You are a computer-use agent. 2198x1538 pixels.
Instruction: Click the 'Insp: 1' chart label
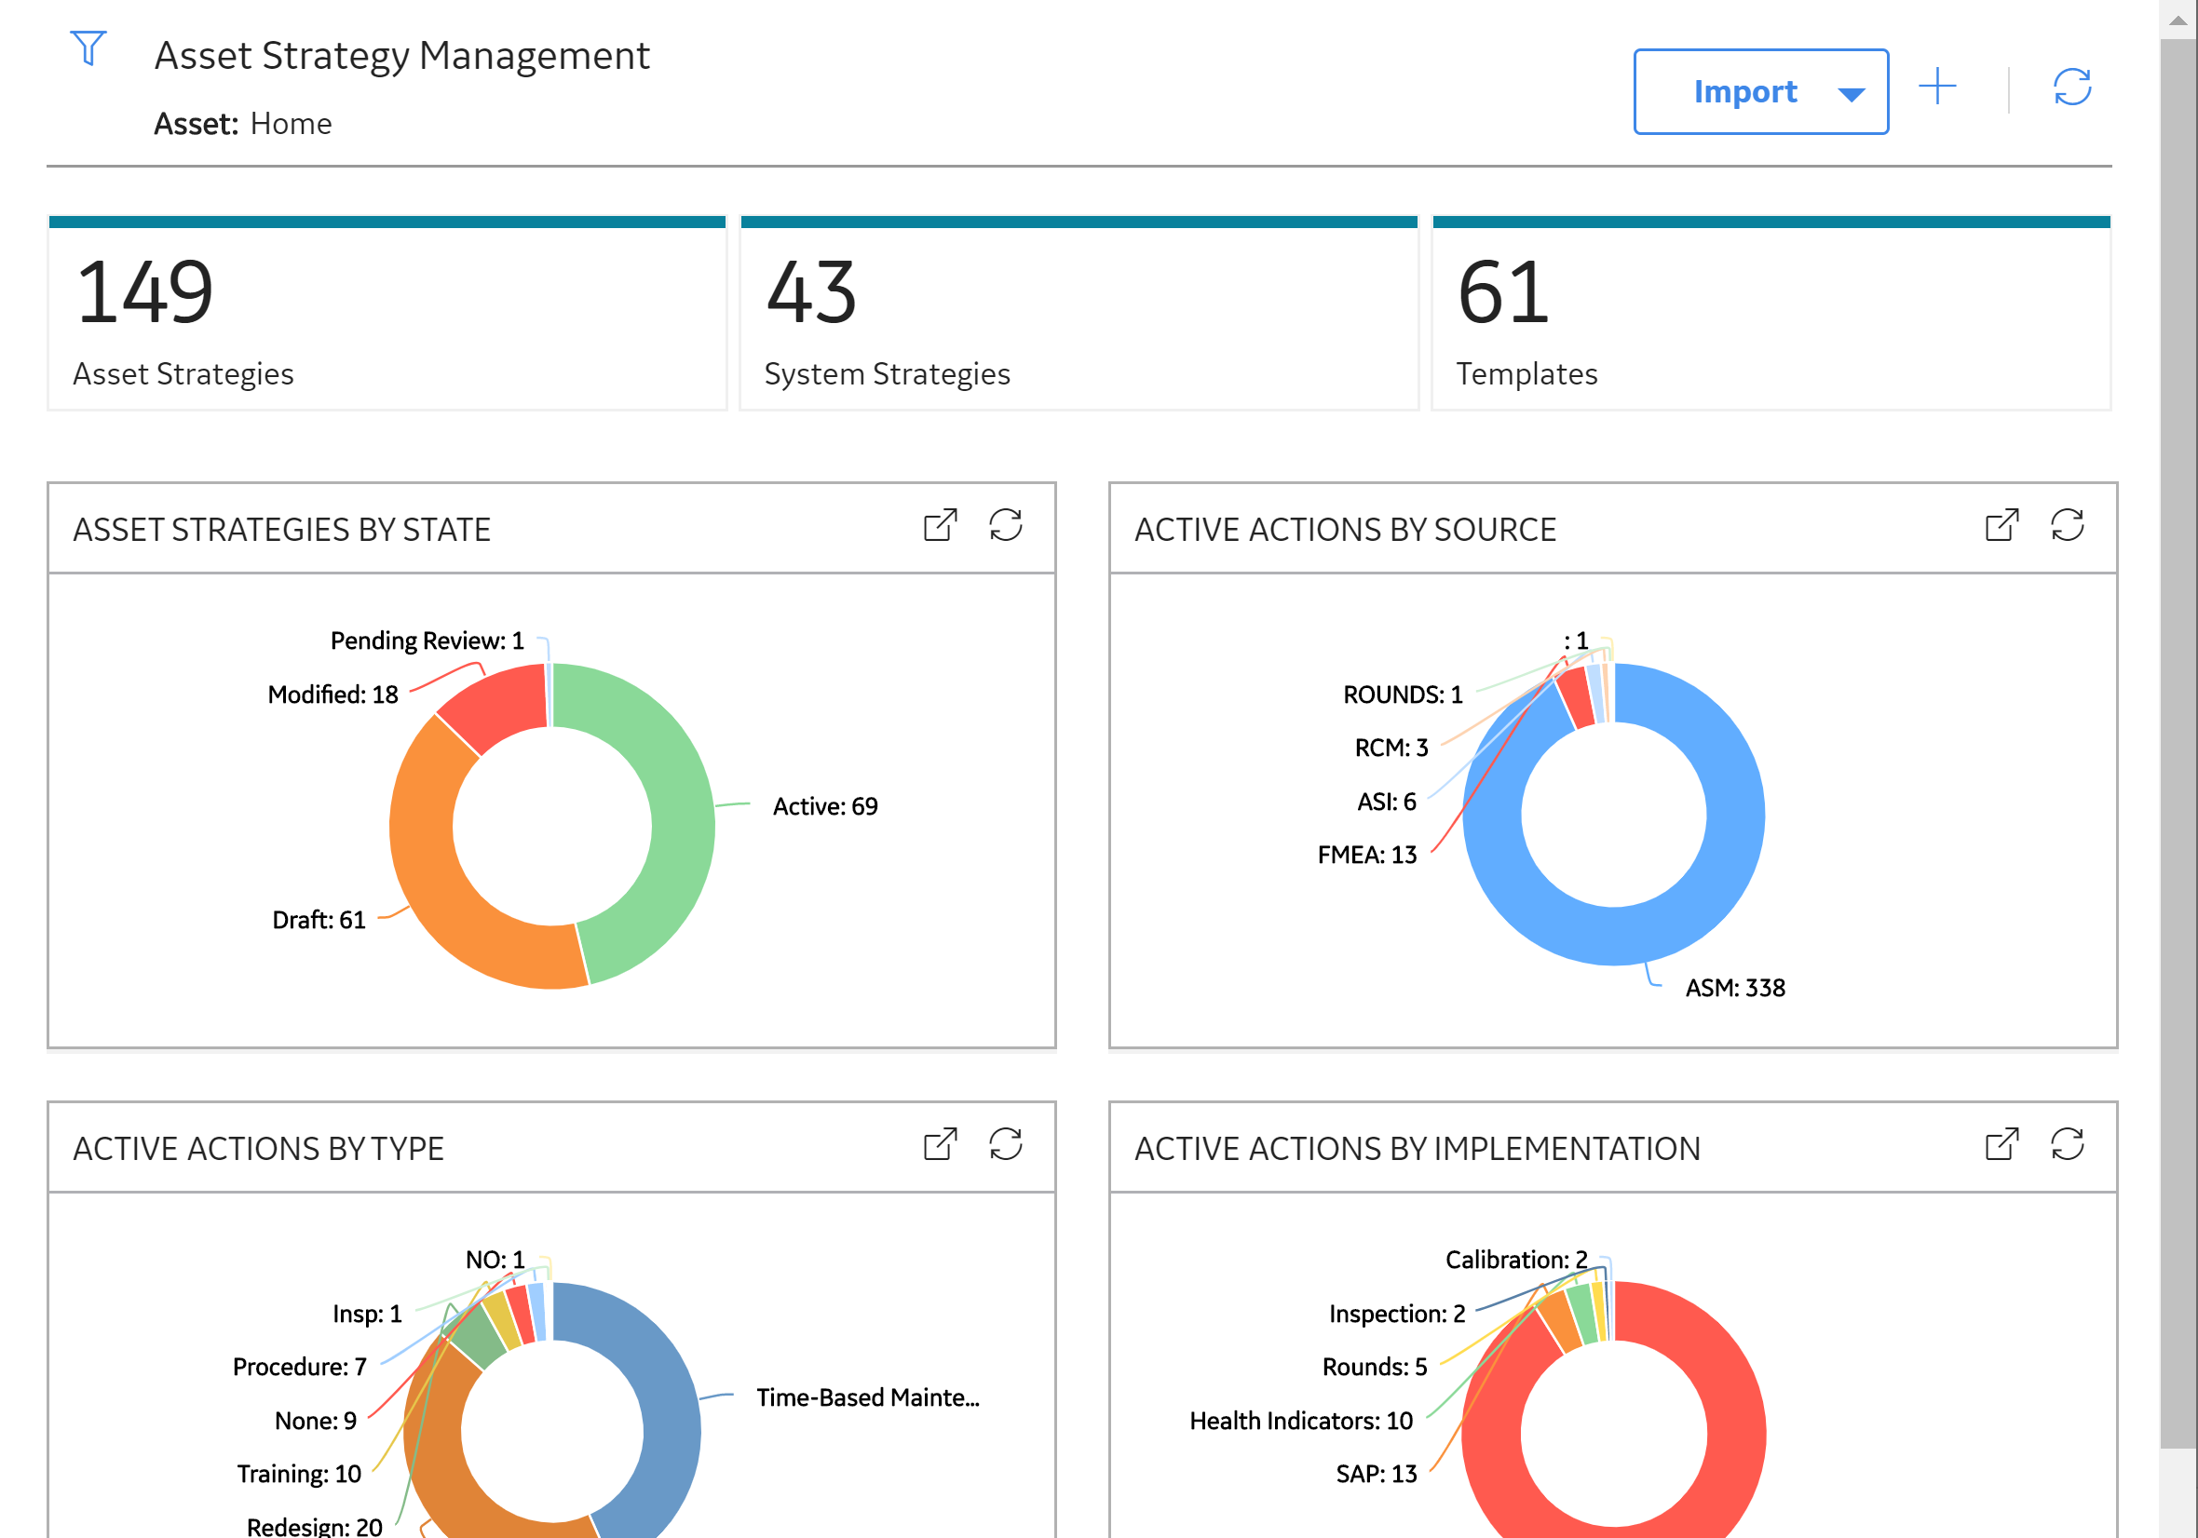tap(367, 1314)
